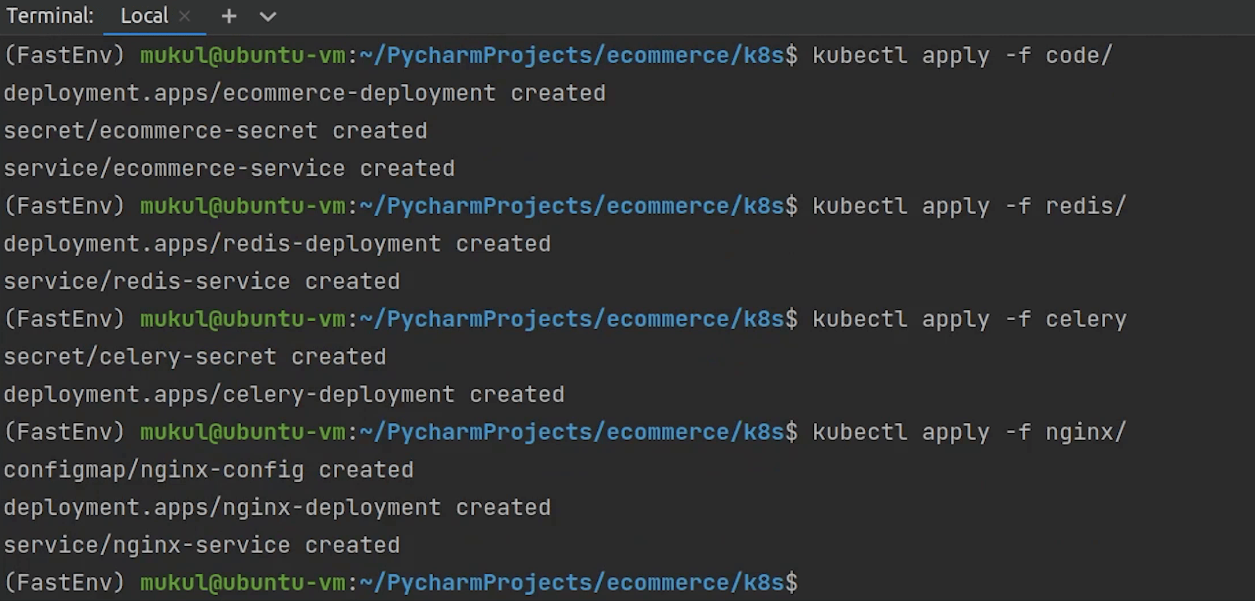Click the 'kubectl apply -f code/' command

(962, 56)
